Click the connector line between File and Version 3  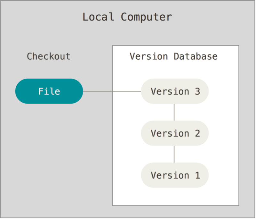point(112,91)
